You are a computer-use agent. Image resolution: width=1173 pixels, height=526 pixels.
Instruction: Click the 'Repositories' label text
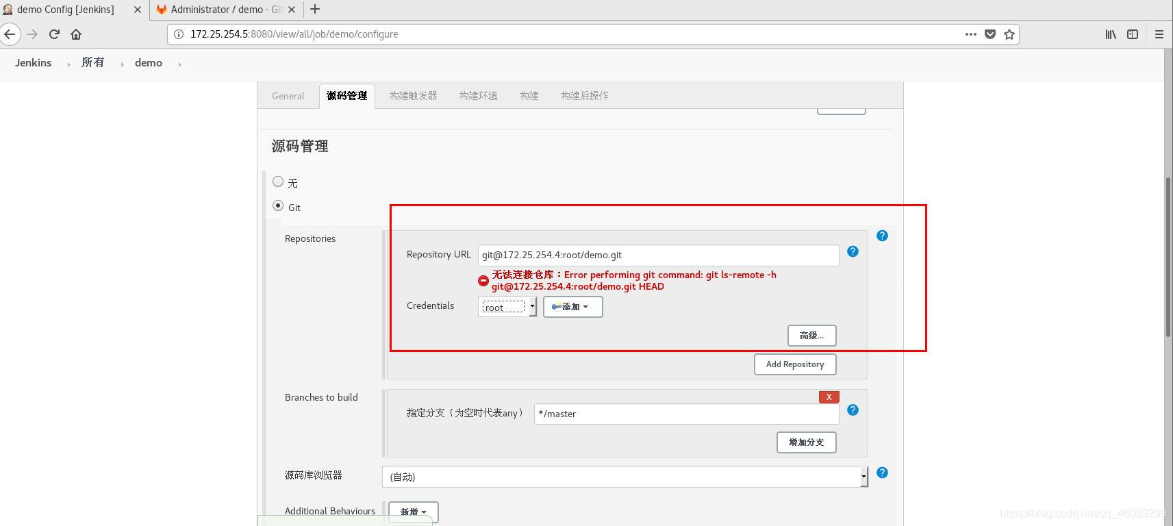coord(310,238)
